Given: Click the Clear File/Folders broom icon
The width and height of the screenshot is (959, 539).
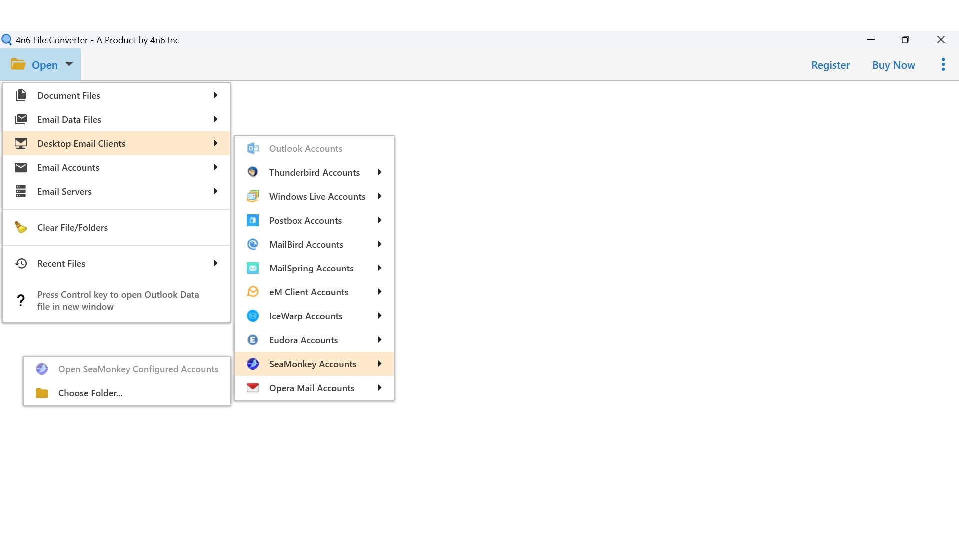Looking at the screenshot, I should pos(21,227).
